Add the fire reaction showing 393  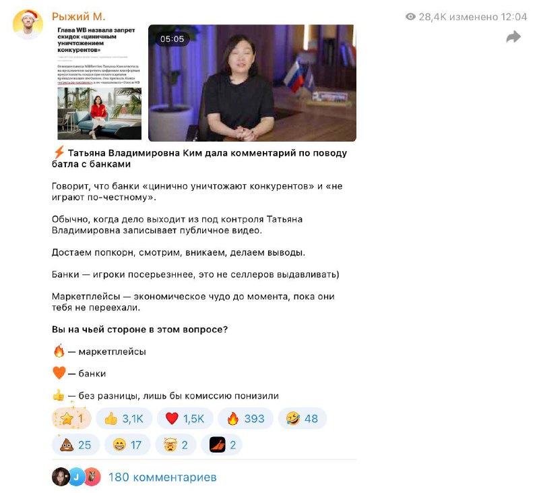[x=246, y=418]
